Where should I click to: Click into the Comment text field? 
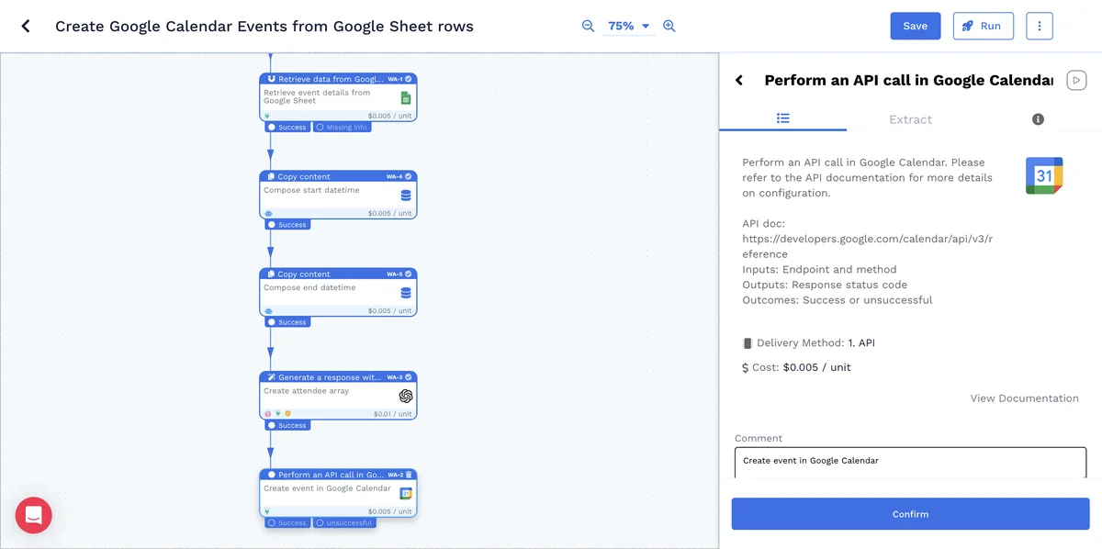pos(910,461)
